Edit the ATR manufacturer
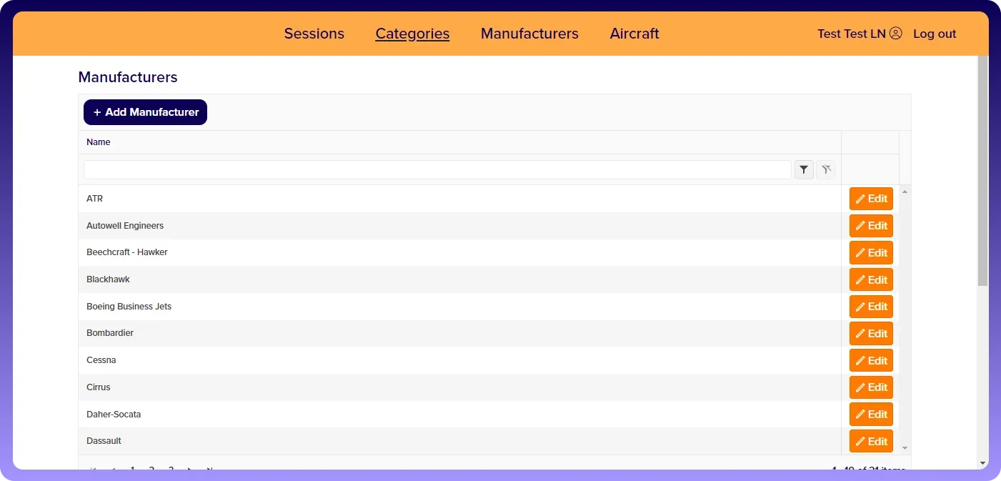The width and height of the screenshot is (1001, 481). (871, 199)
